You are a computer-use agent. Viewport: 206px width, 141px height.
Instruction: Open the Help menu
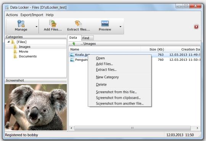click(x=50, y=15)
